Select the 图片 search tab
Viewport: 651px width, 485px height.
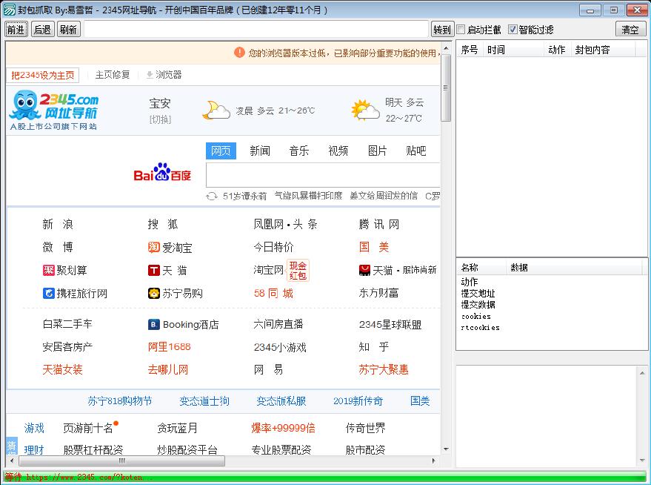(x=377, y=151)
